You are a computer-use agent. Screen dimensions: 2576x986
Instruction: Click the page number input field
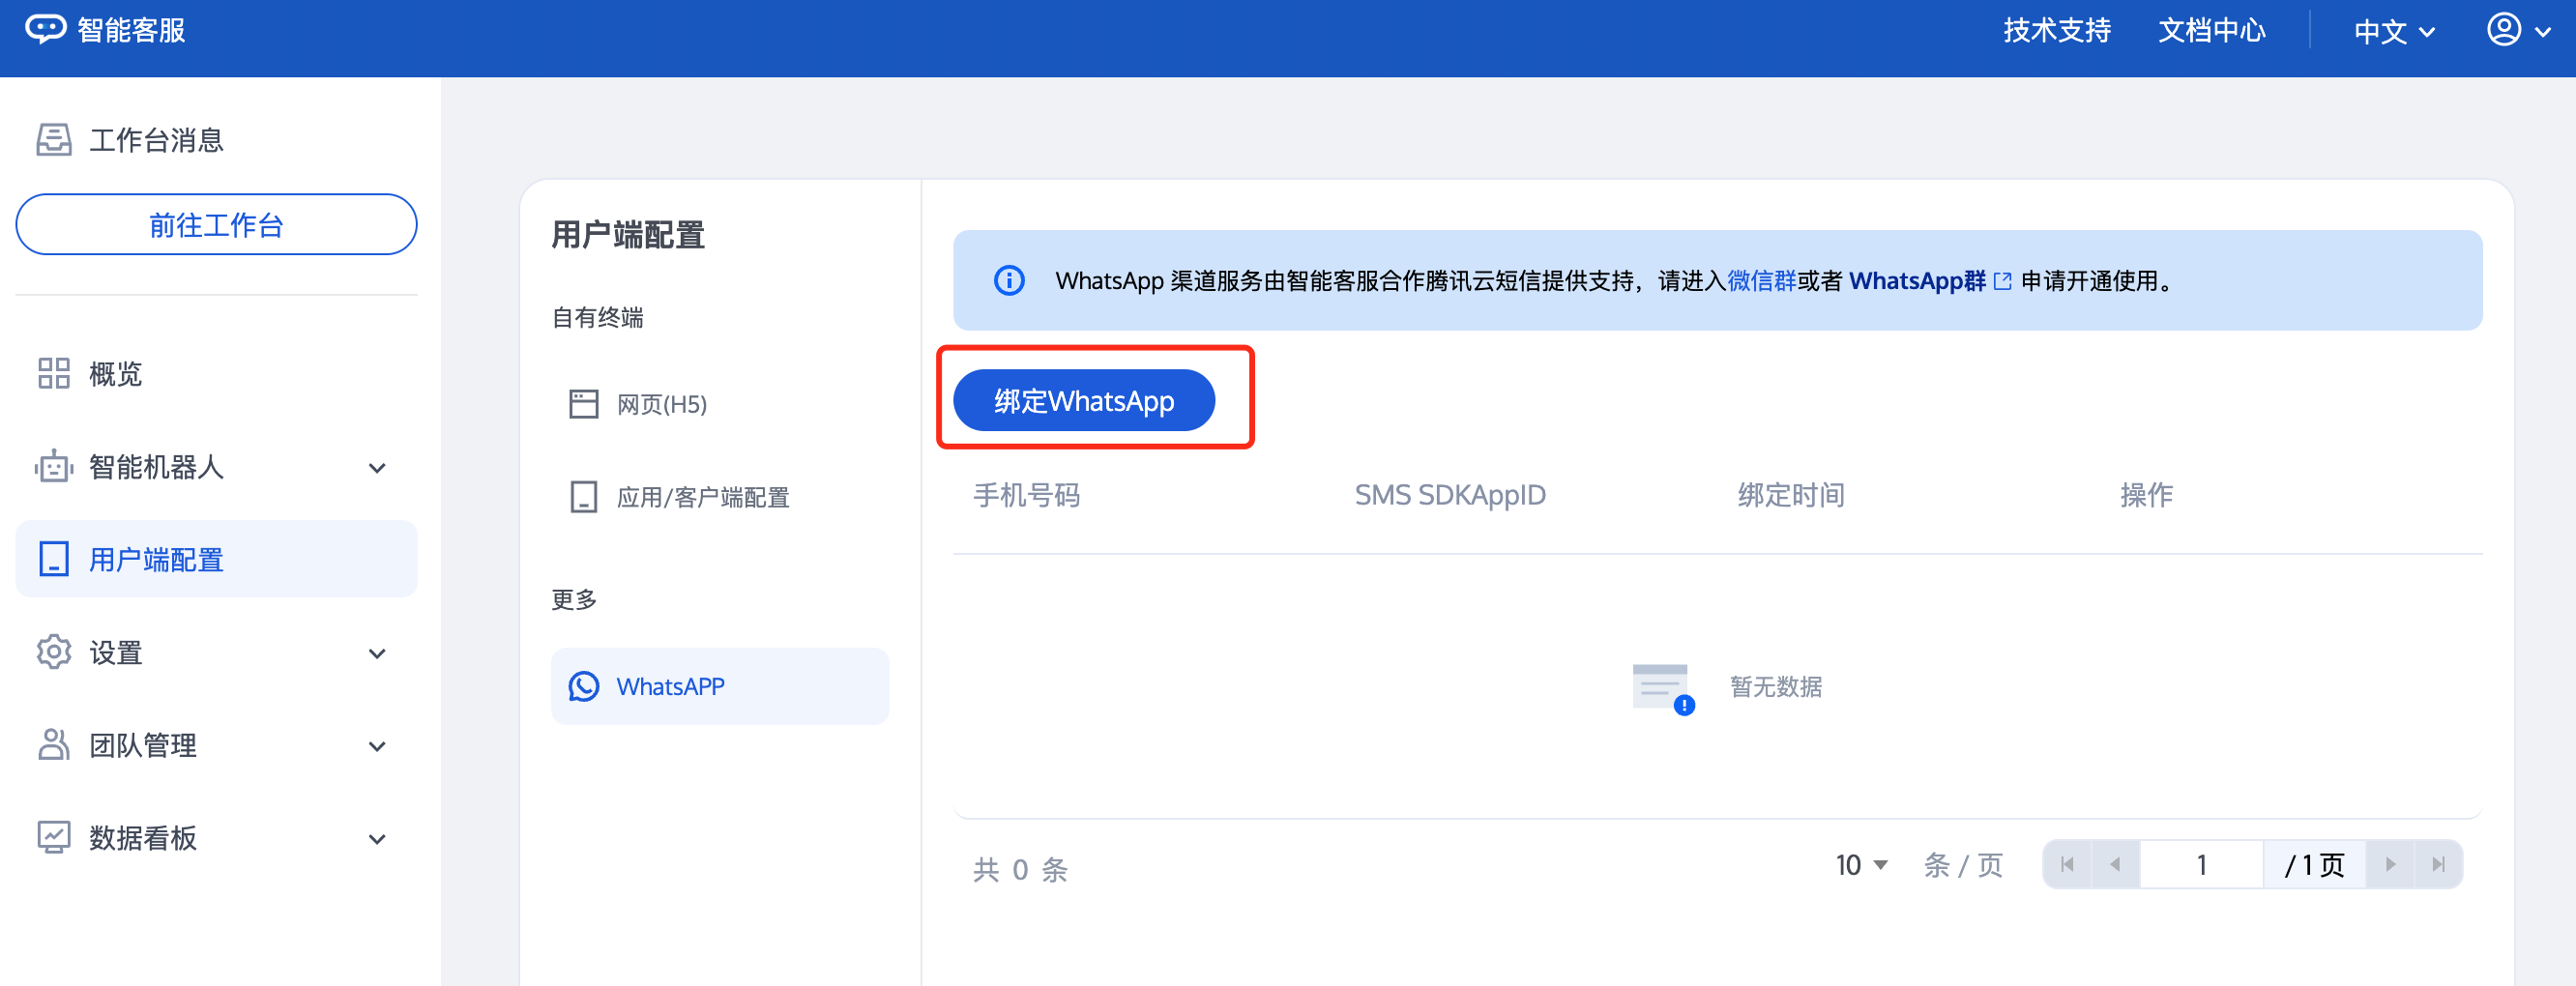2201,865
